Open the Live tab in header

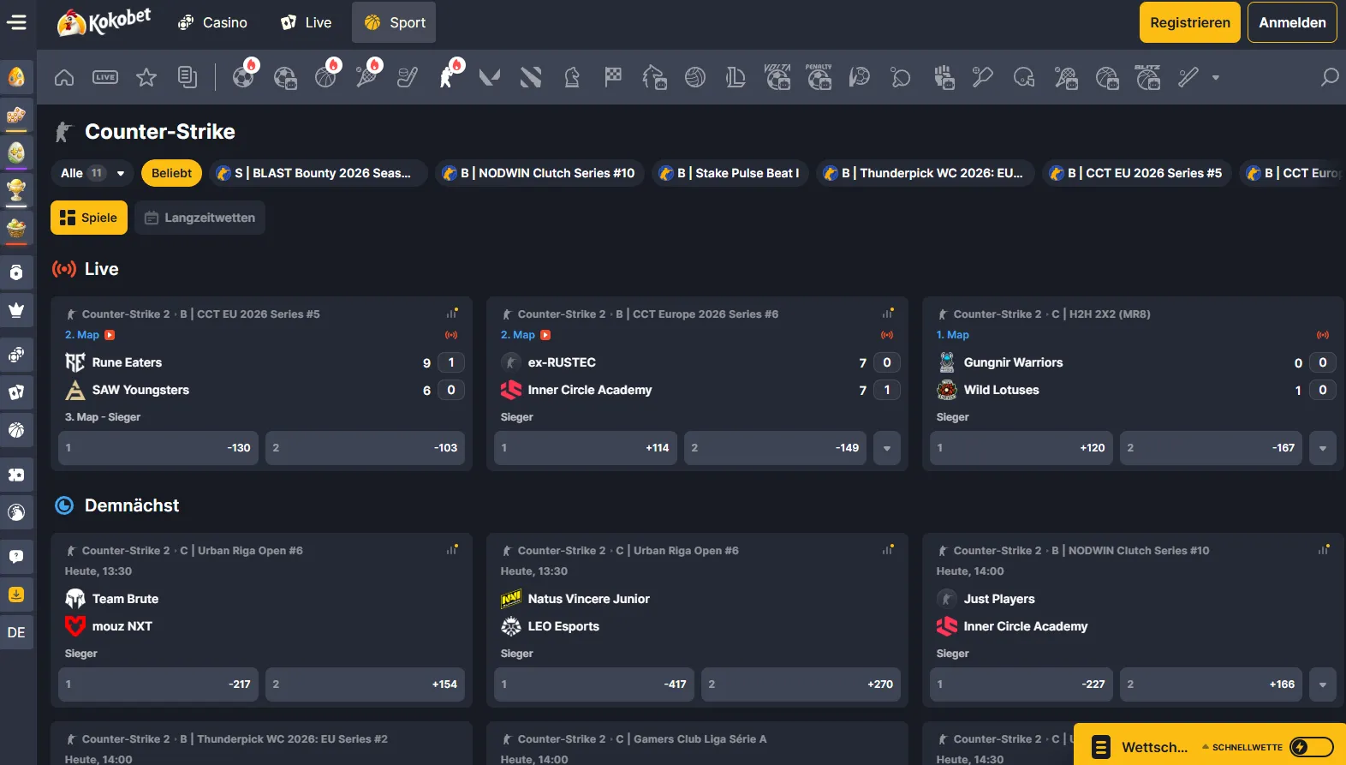tap(307, 22)
